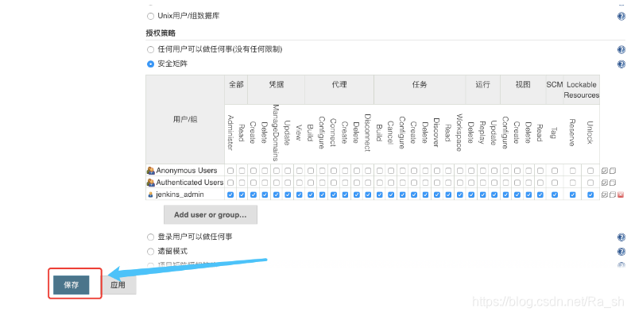Viewport: 631px width, 316px height.
Task: Click select-all icon for Anonymous Users row
Action: [605, 171]
